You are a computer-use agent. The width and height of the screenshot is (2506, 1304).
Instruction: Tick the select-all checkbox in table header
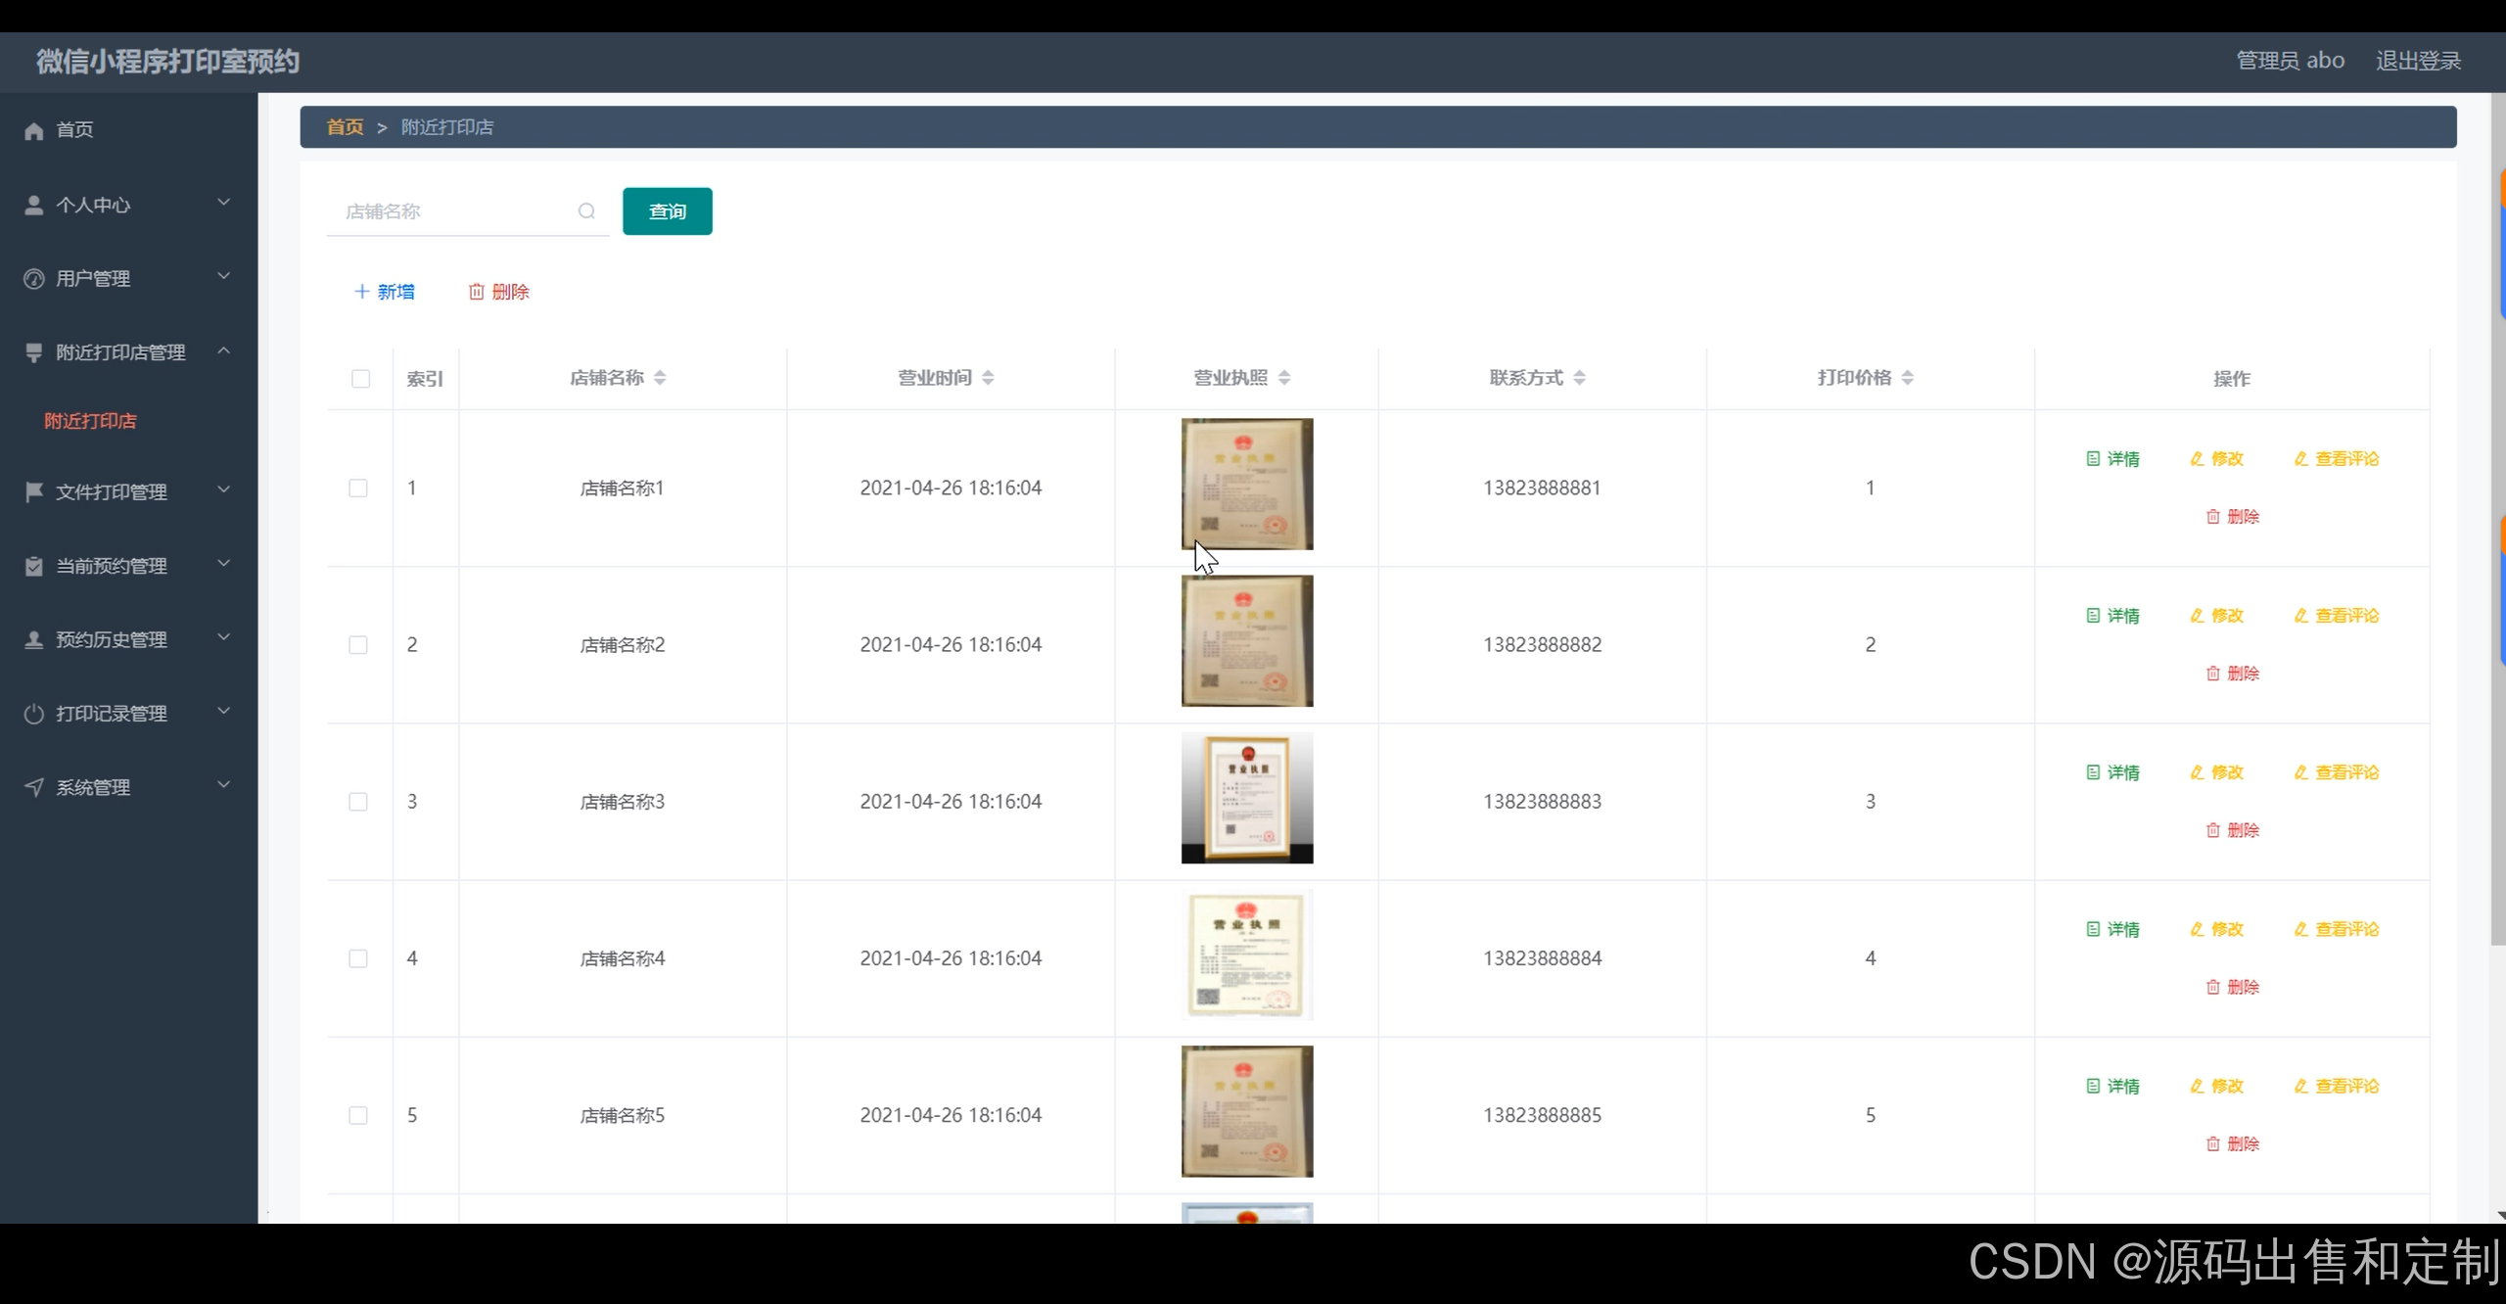(360, 379)
